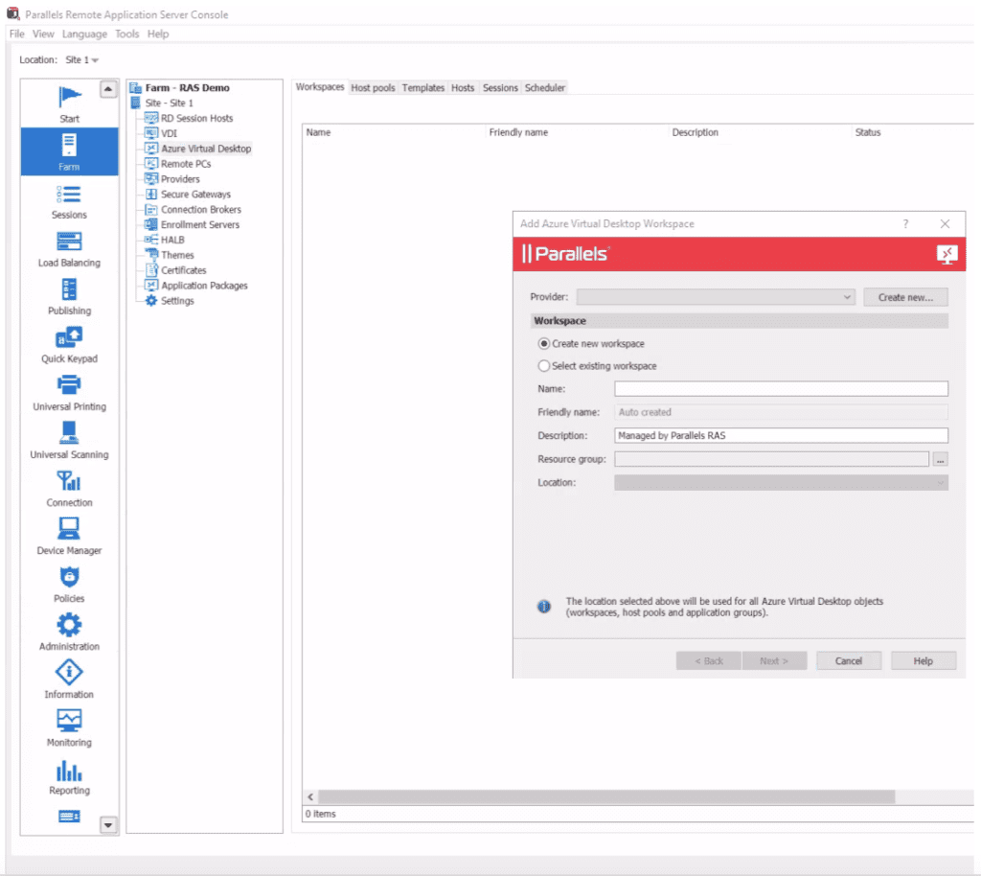
Task: Open Quick Keypad category
Action: pos(69,345)
